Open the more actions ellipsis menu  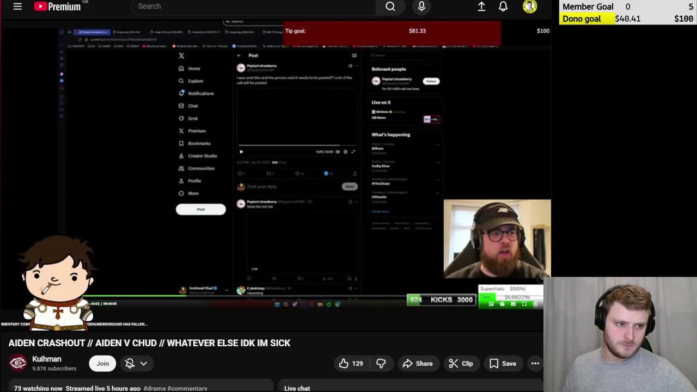[x=535, y=364]
